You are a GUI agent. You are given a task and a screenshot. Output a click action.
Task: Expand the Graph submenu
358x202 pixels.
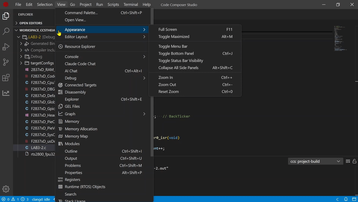point(103,114)
